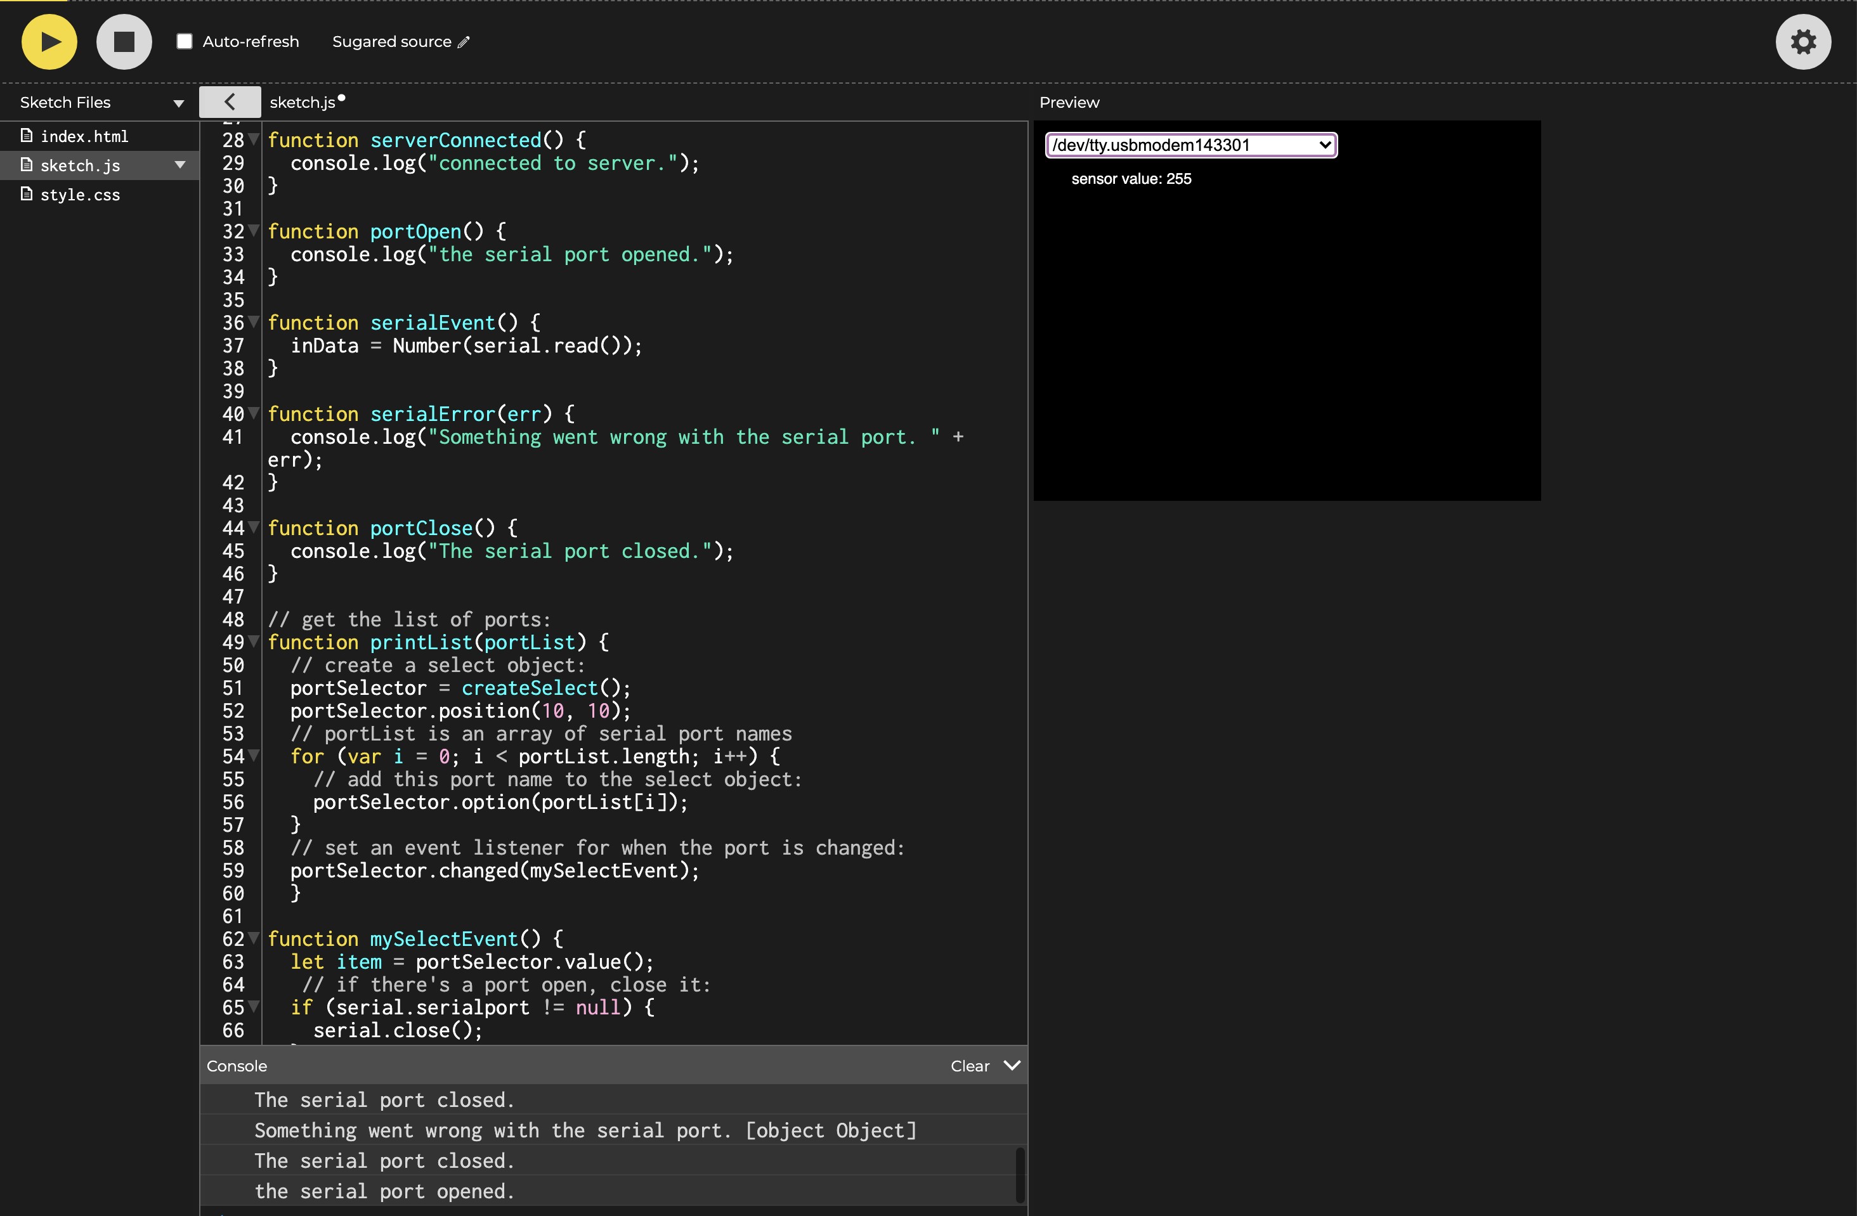This screenshot has height=1216, width=1857.
Task: Stop the running sketch
Action: coord(124,42)
